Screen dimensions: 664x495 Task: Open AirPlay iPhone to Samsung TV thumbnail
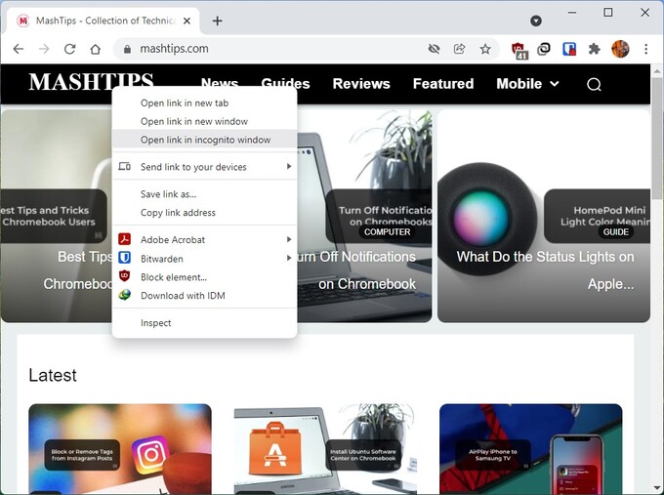[531, 449]
